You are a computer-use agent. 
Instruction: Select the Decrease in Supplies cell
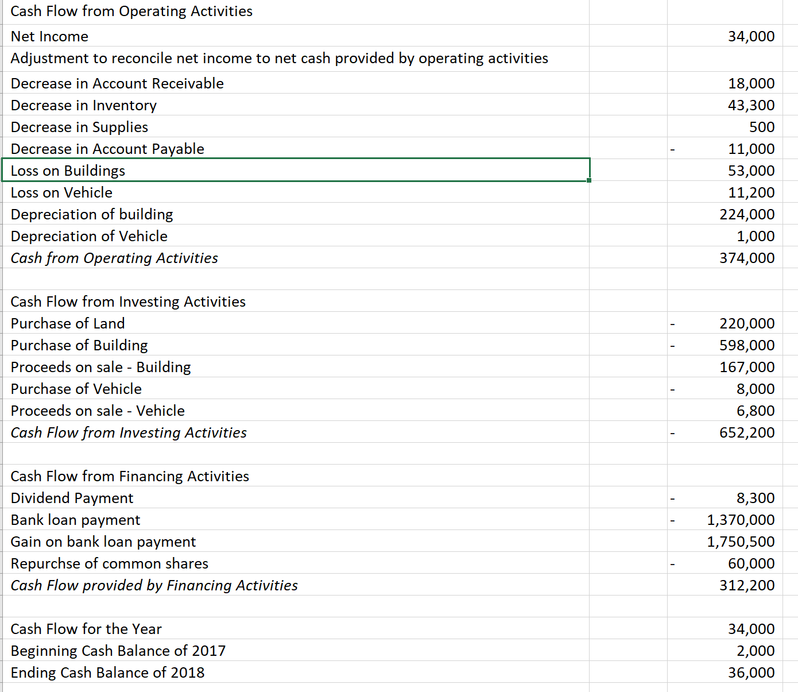79,127
